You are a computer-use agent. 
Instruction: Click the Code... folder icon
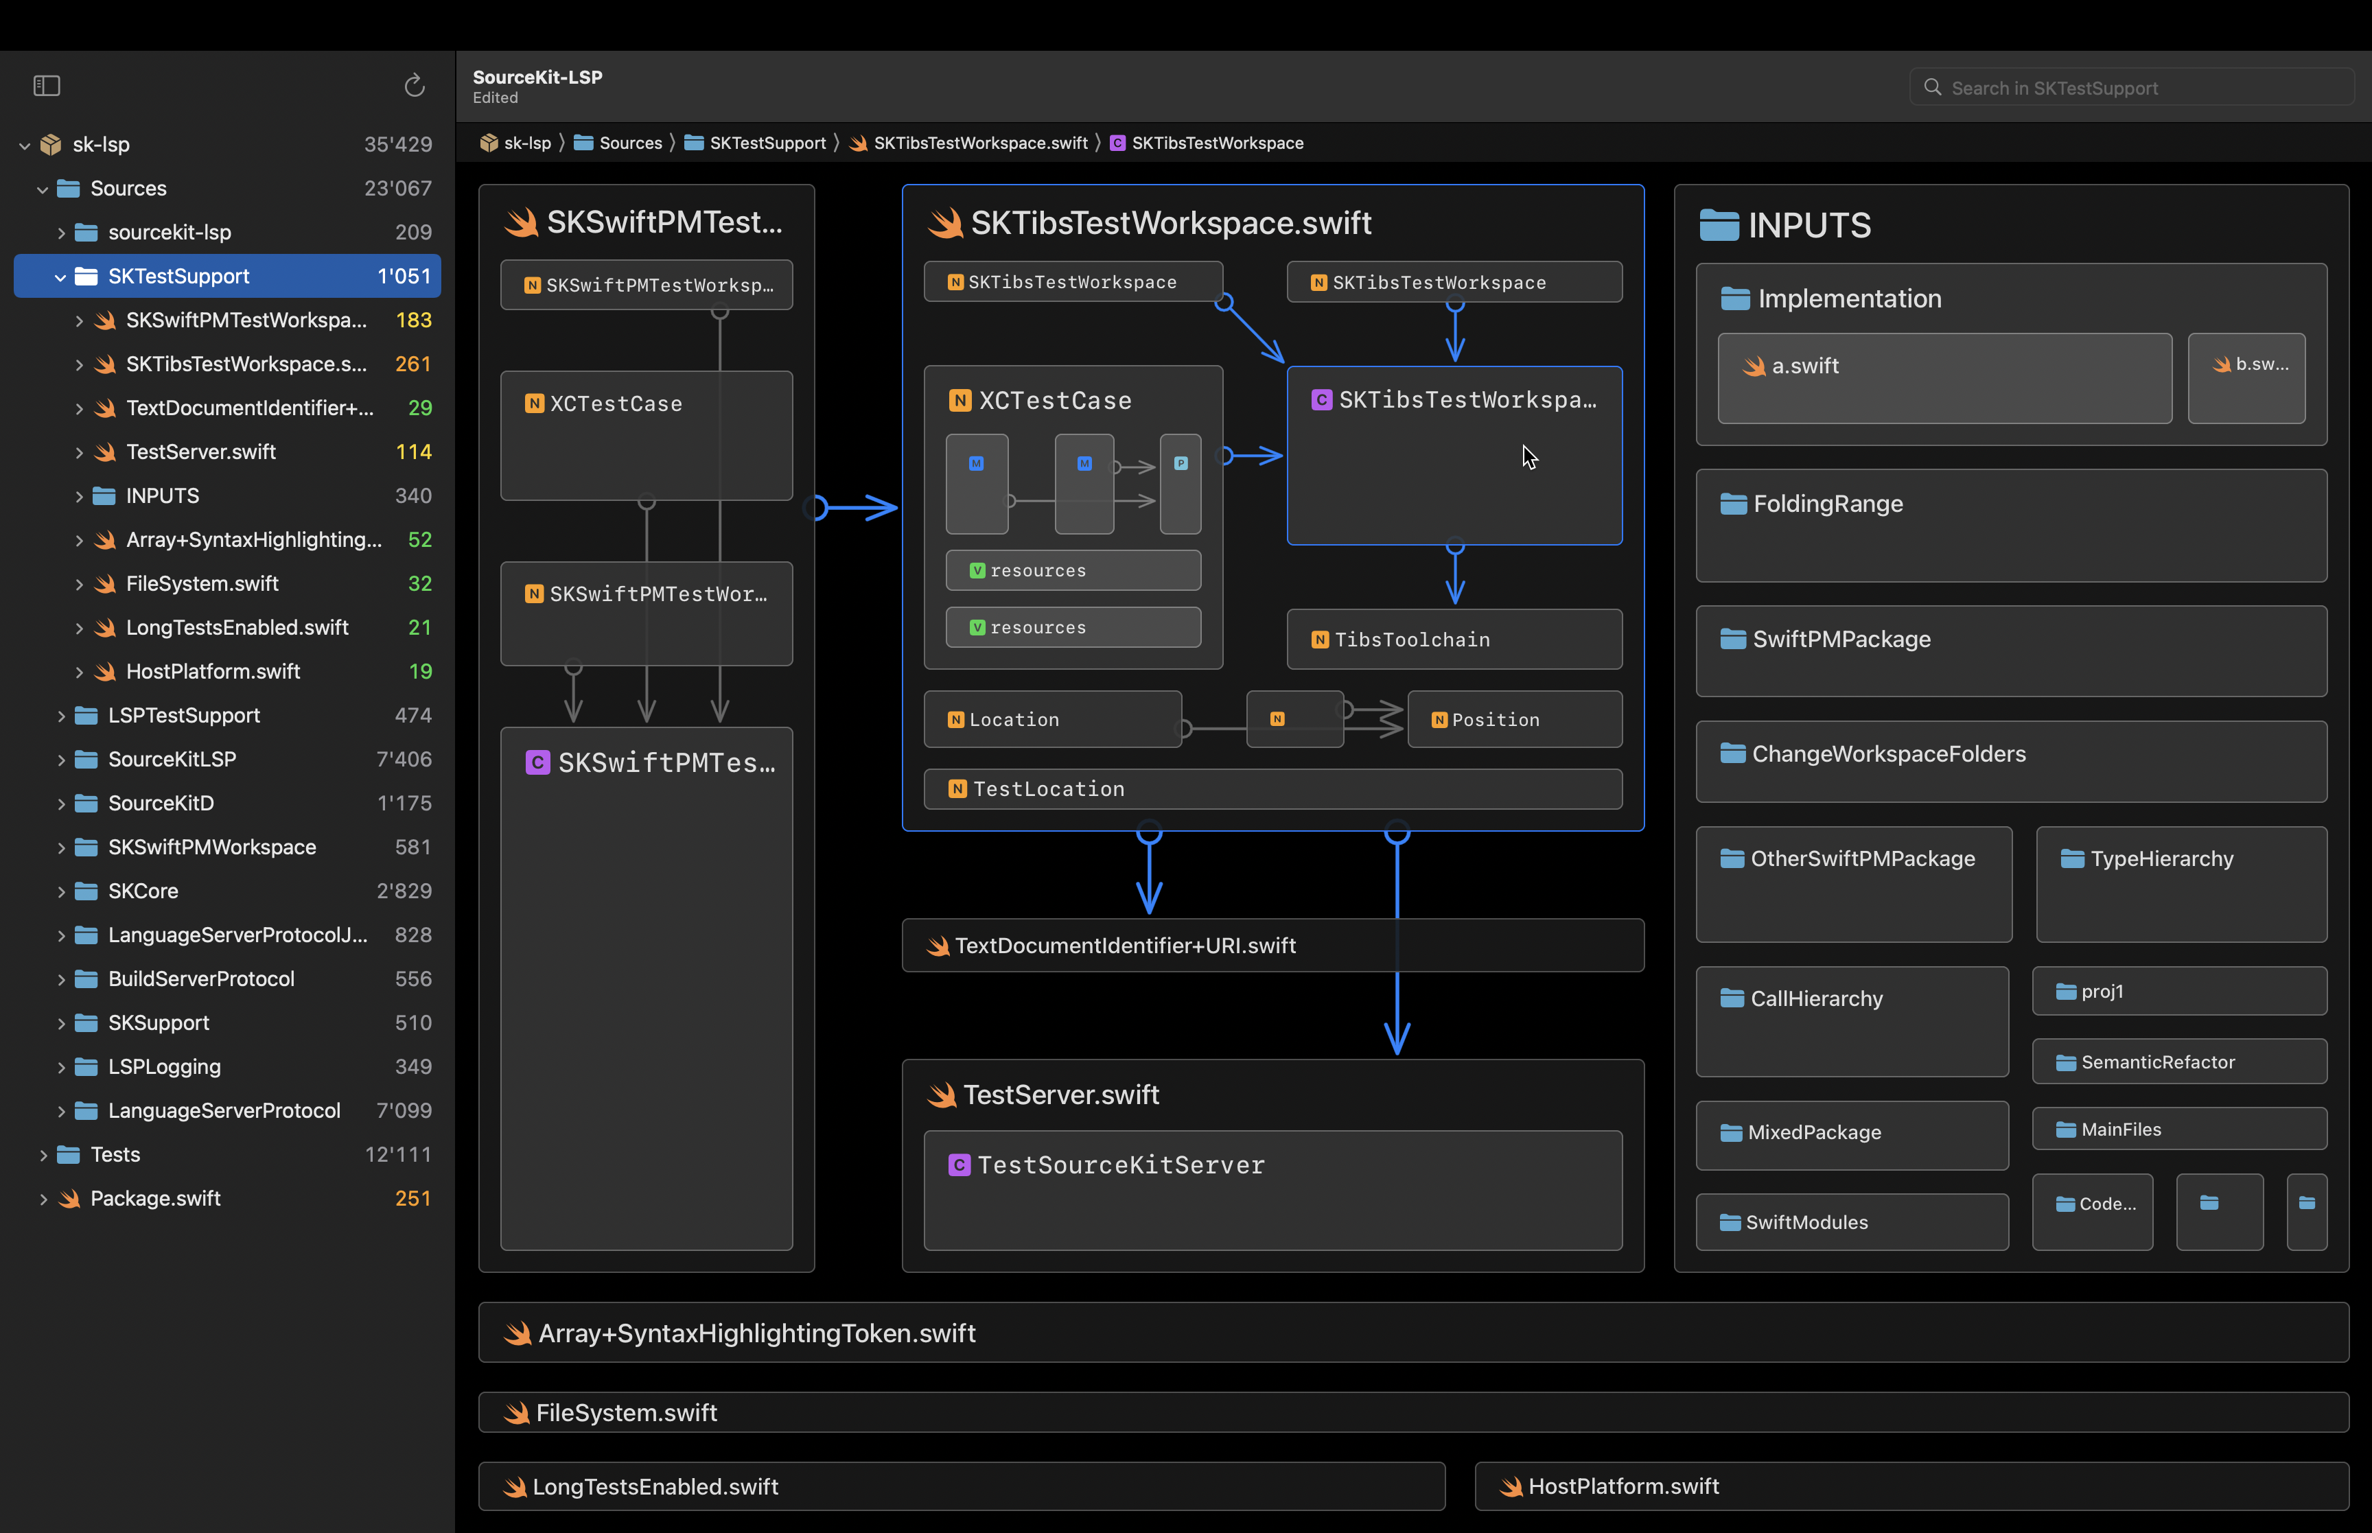[x=2065, y=1204]
